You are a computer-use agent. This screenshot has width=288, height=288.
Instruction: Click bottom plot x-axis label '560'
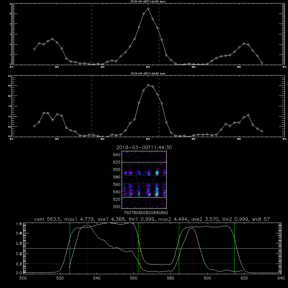click(134, 278)
